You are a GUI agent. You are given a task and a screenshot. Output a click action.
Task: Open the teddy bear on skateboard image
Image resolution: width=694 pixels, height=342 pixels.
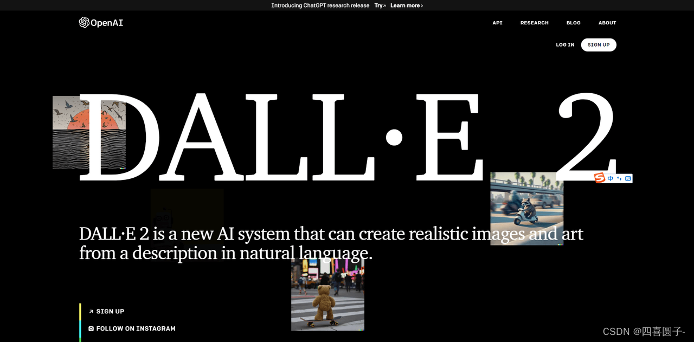point(327,294)
